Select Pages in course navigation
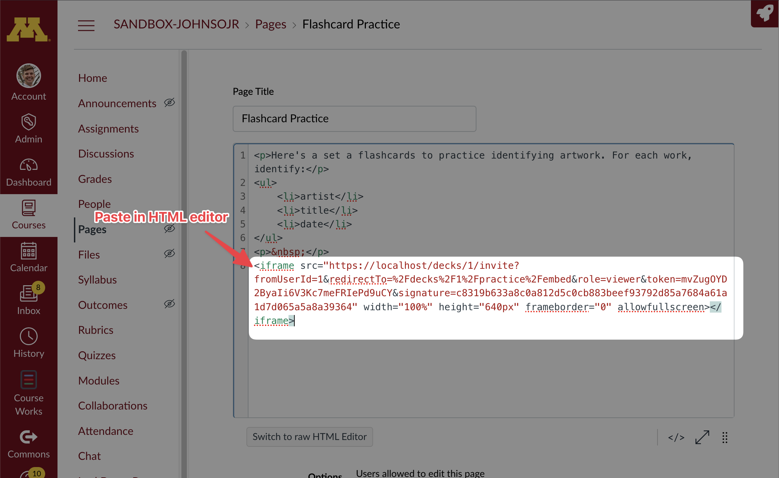 tap(92, 229)
